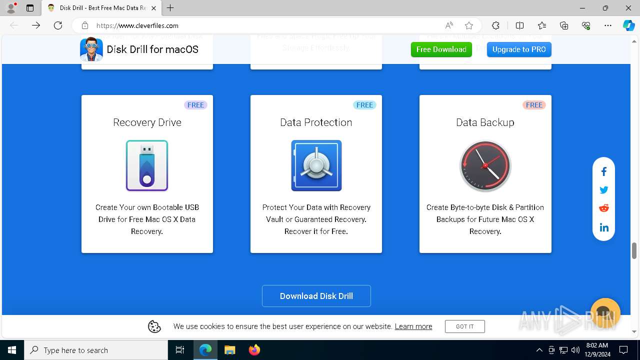Image resolution: width=640 pixels, height=360 pixels.
Task: Open Copilot sidebar
Action: (x=628, y=25)
